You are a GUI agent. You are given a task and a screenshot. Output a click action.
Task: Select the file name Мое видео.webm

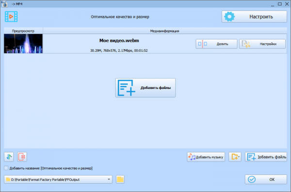[x=119, y=40]
